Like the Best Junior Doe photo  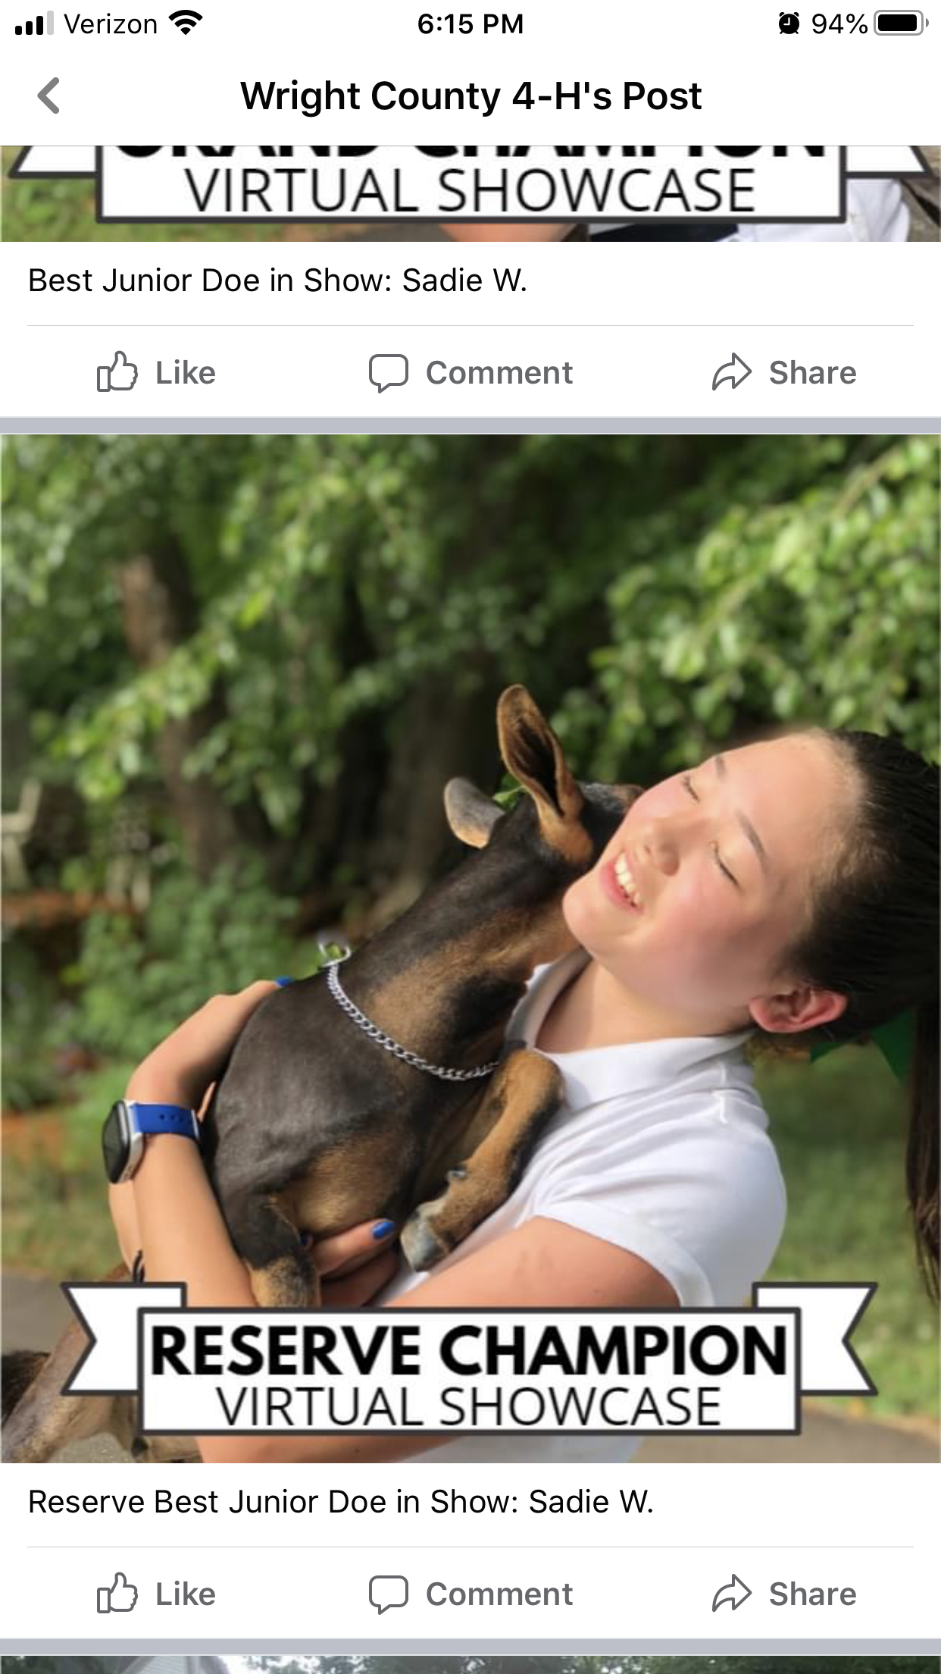156,372
